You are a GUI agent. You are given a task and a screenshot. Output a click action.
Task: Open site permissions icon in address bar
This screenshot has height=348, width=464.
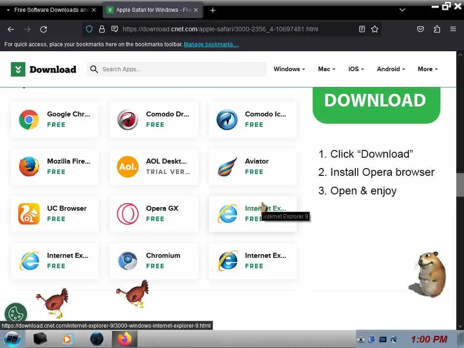tap(115, 29)
